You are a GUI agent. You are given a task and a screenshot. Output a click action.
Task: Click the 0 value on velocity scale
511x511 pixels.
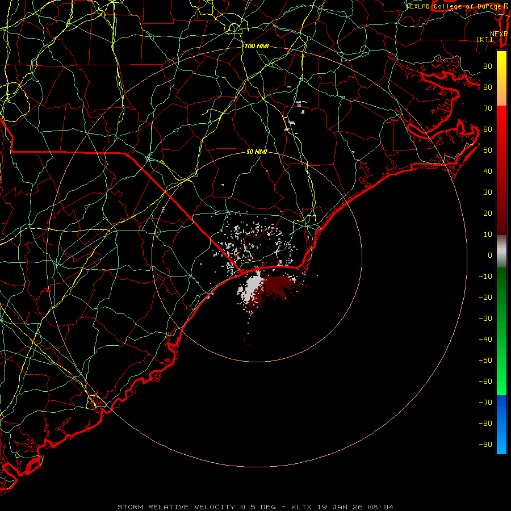[490, 255]
